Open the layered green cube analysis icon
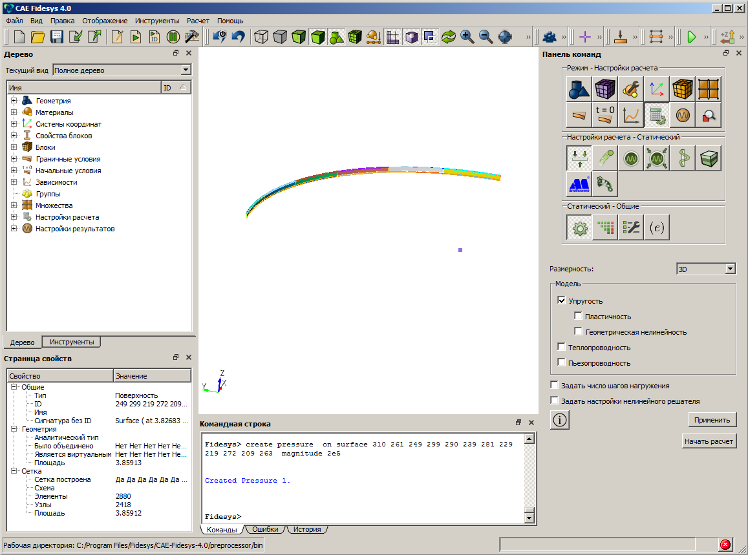The image size is (748, 555). coord(709,158)
